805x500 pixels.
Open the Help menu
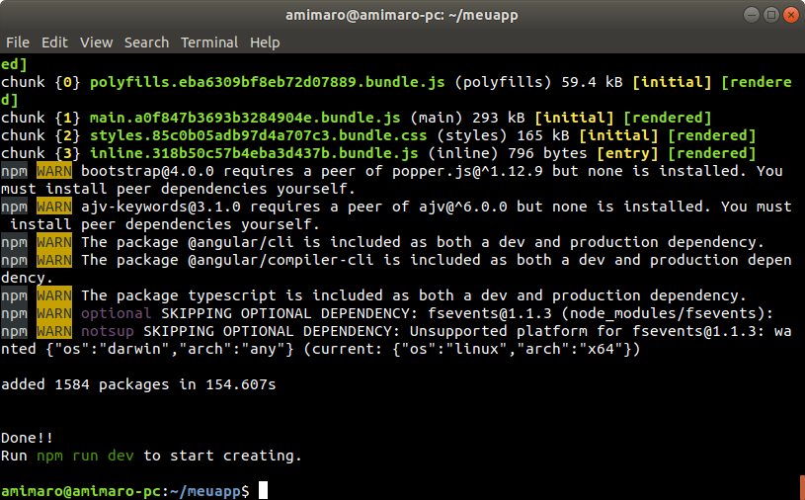point(265,42)
